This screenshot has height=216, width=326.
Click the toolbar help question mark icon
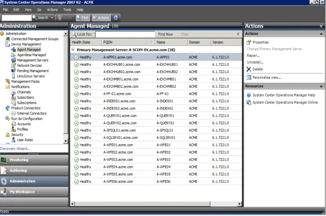point(116,18)
